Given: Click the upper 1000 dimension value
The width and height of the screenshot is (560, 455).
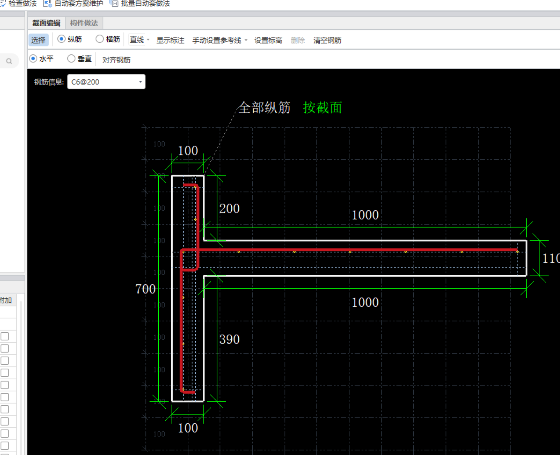Looking at the screenshot, I should pyautogui.click(x=365, y=215).
